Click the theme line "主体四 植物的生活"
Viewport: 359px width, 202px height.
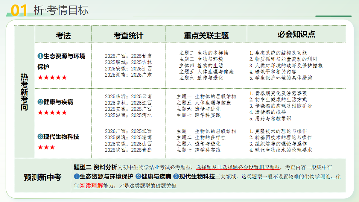201,65
